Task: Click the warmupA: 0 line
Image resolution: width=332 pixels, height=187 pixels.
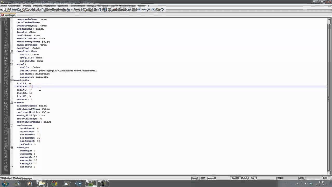Action: pyautogui.click(x=27, y=151)
